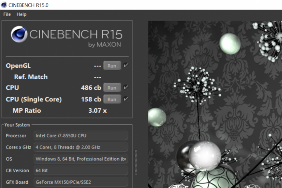Click the by MAXON logo text

pyautogui.click(x=104, y=44)
